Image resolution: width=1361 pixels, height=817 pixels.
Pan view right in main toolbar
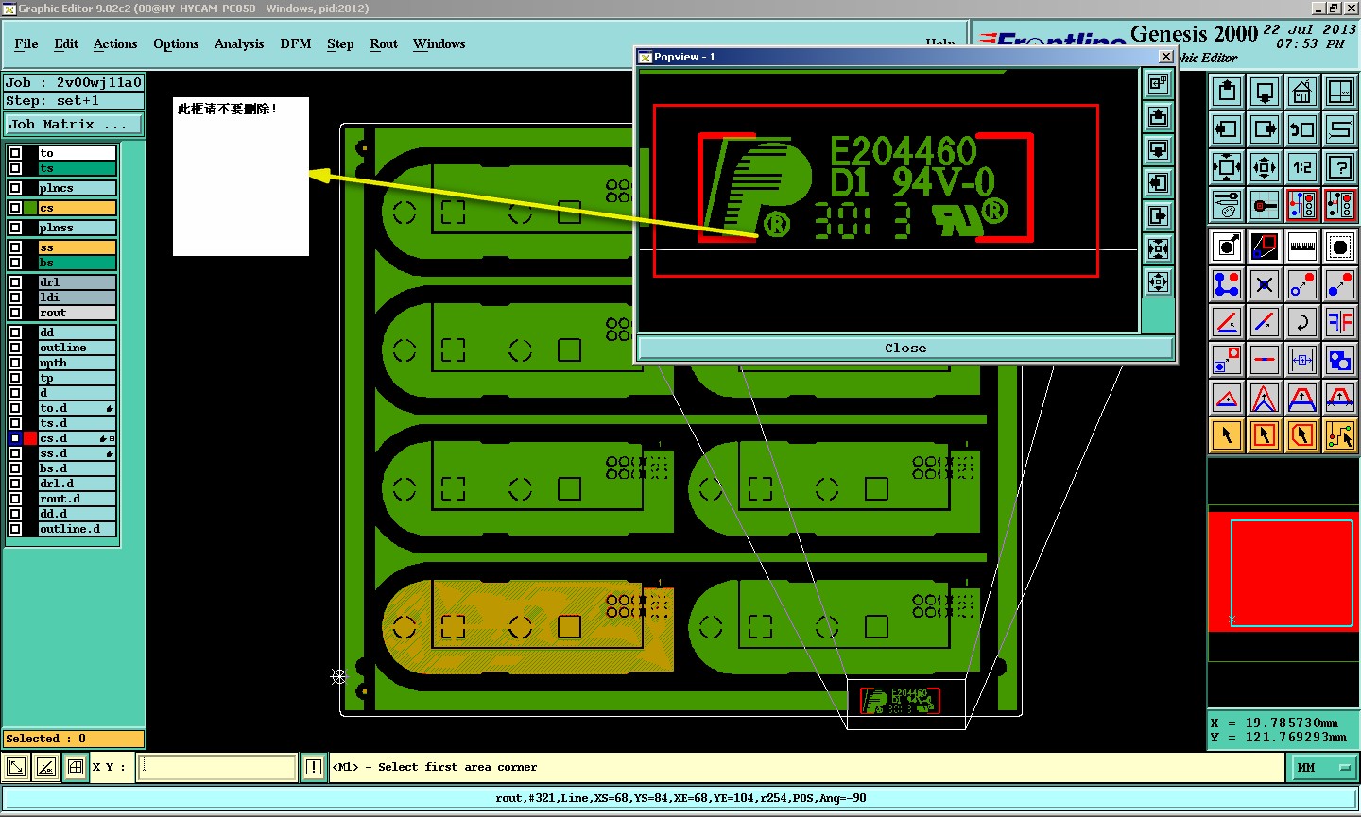point(1265,129)
